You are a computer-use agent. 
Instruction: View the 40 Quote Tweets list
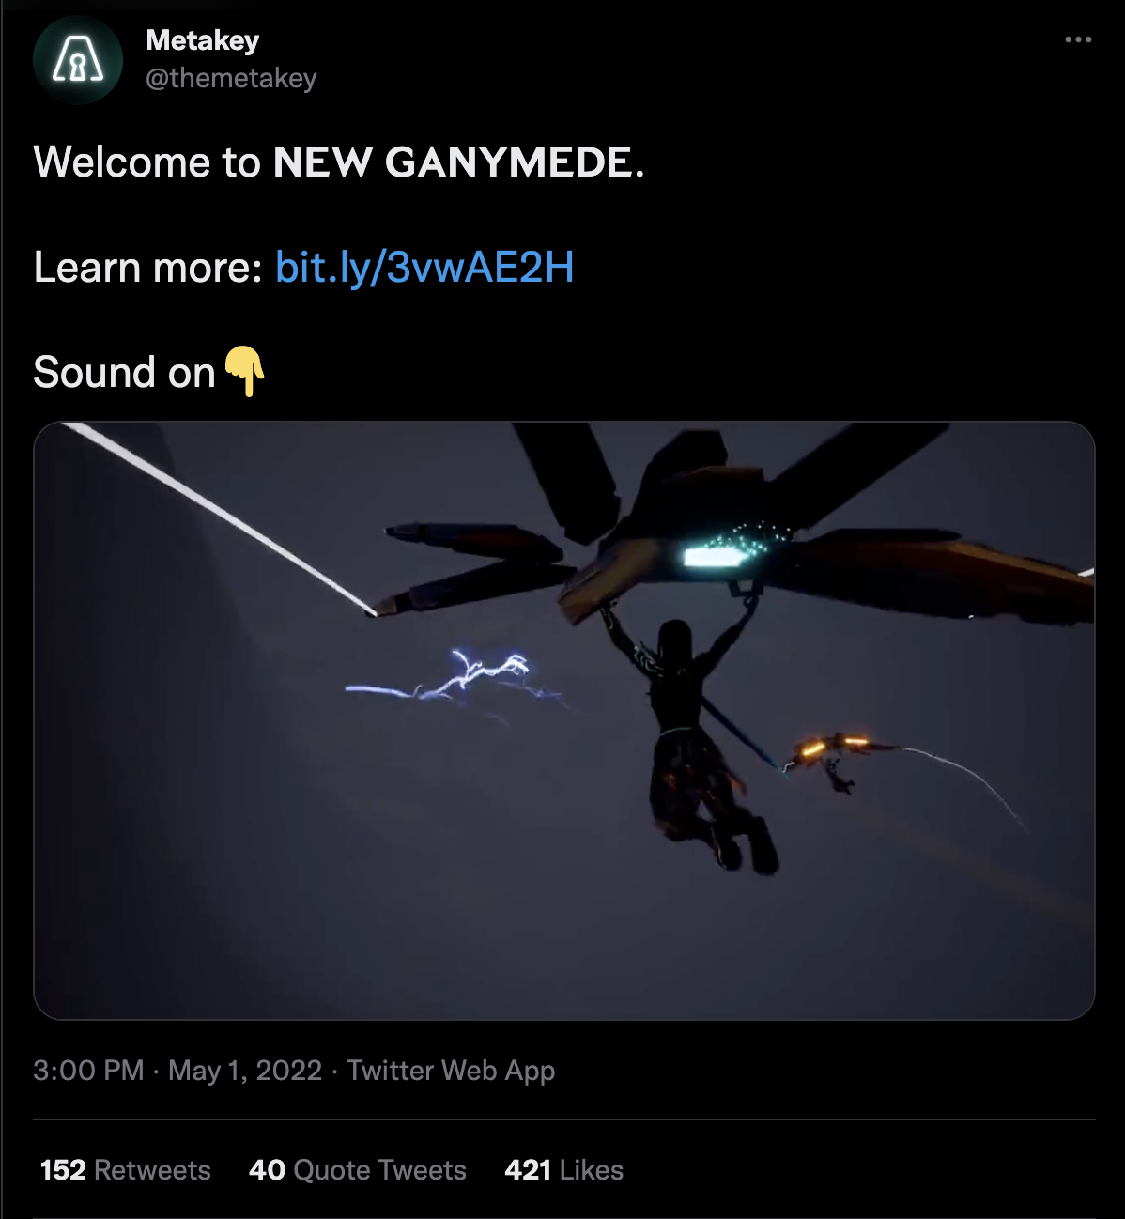pos(358,1170)
